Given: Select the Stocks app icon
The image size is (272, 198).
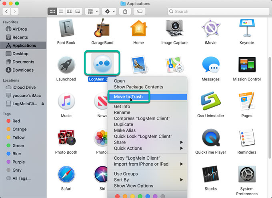Looking at the screenshot, I should tap(210, 174).
